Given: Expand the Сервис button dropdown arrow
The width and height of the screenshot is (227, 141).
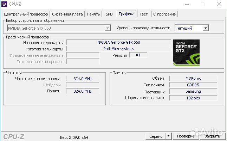Looking at the screenshot, I should (x=168, y=136).
